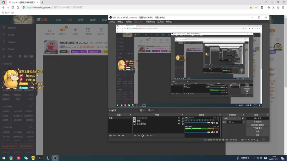Add a new source with the plus icon
Image resolution: width=287 pixels, height=161 pixels.
click(135, 136)
